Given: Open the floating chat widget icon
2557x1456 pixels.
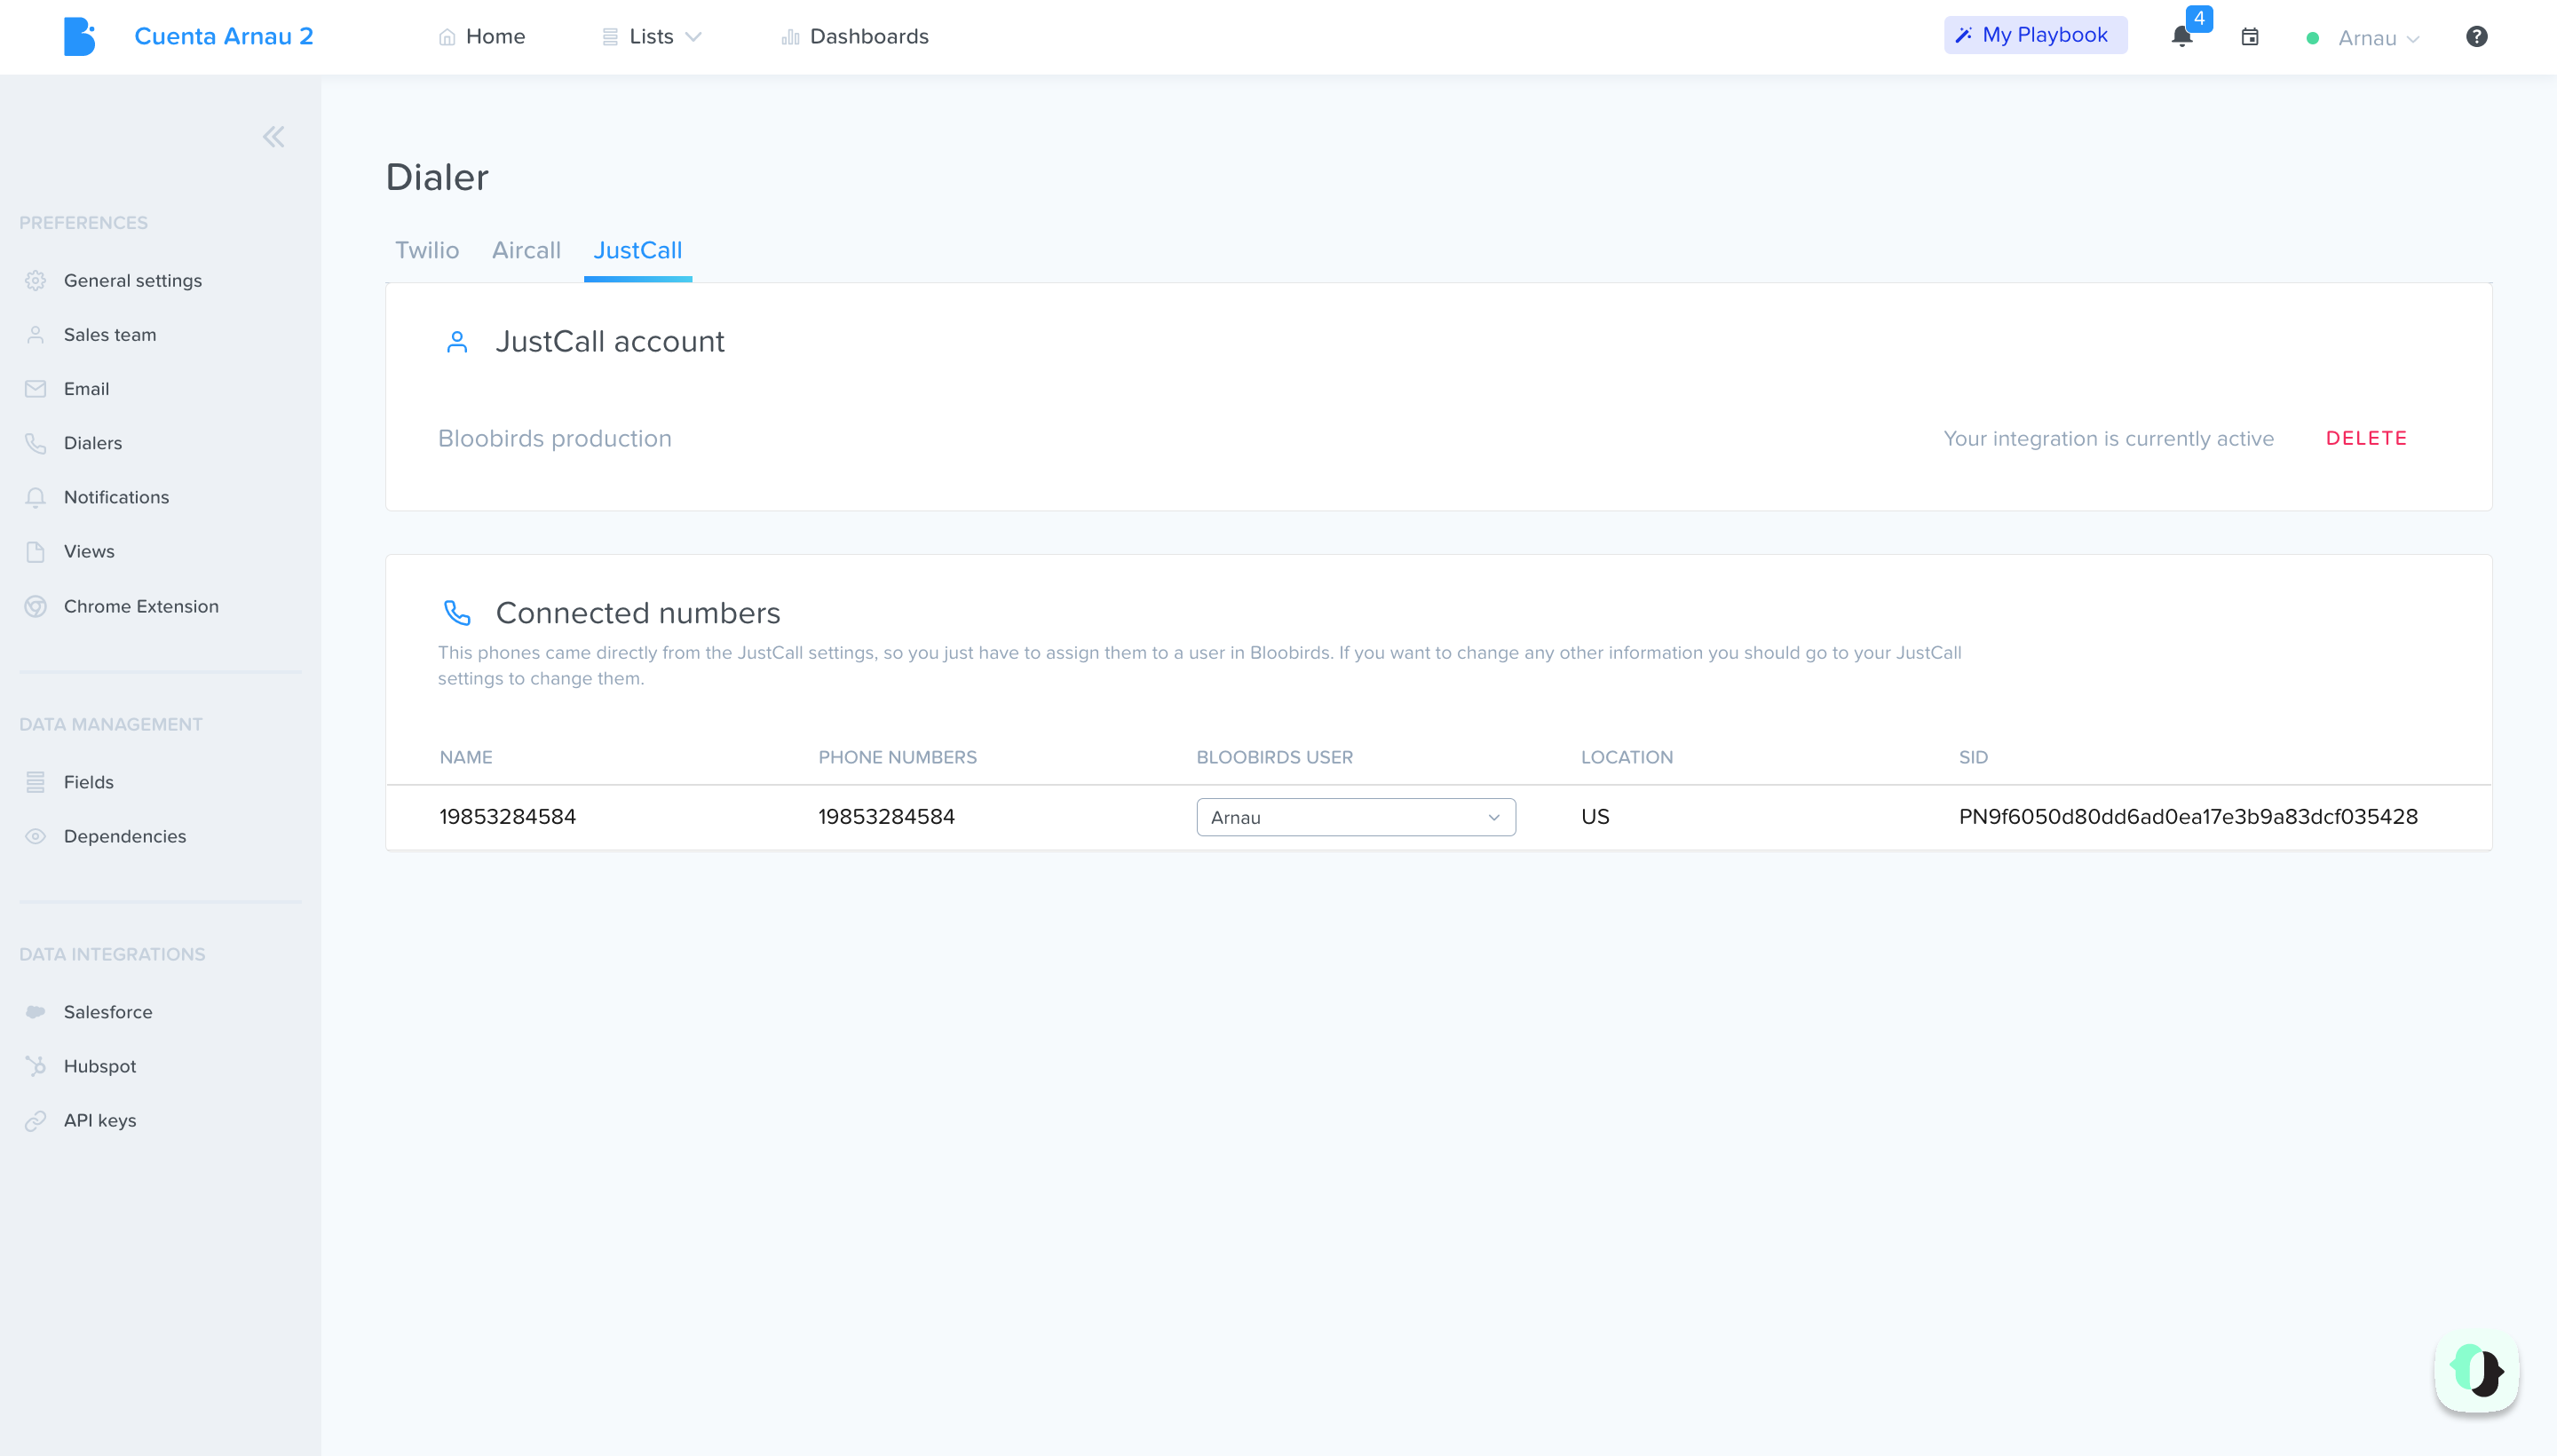Looking at the screenshot, I should (2476, 1370).
